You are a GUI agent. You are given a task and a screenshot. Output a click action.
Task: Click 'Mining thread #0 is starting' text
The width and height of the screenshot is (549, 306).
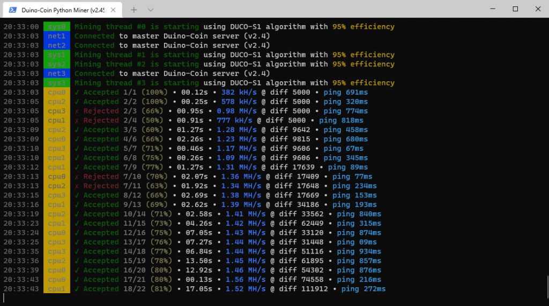click(137, 27)
